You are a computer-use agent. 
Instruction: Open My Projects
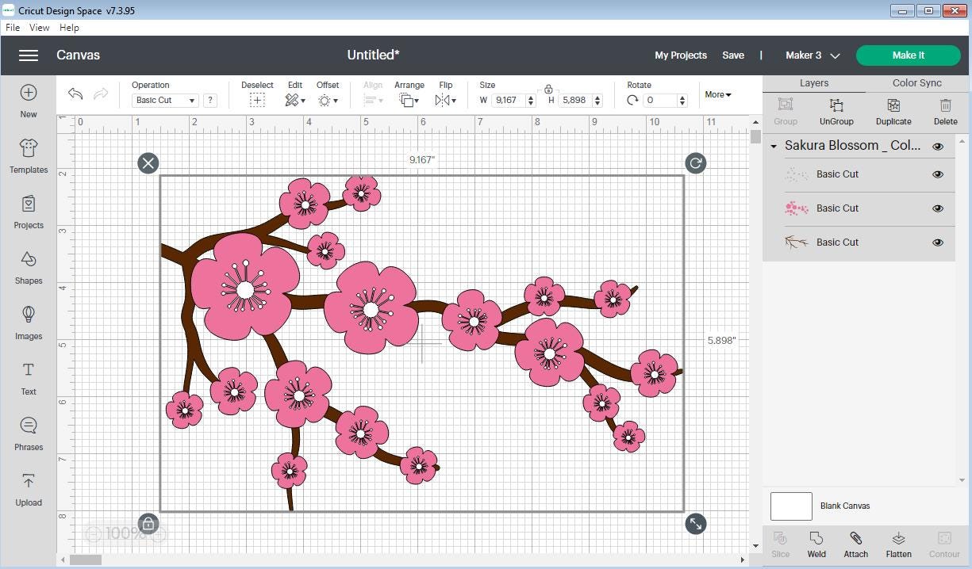coord(680,55)
